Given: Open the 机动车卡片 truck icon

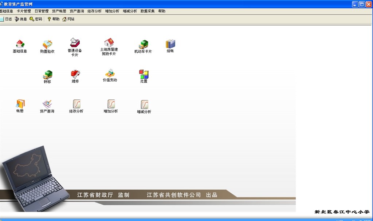Looking at the screenshot, I should [x=143, y=45].
